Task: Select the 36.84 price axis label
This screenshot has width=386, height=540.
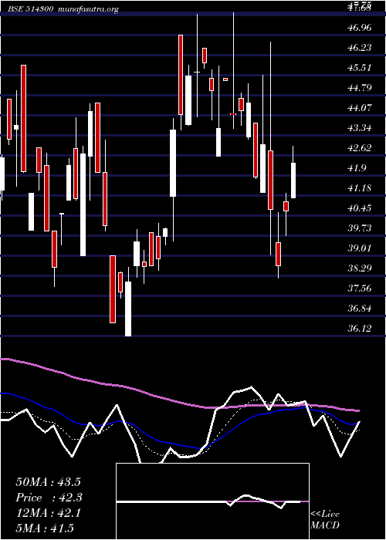Action: [x=360, y=309]
